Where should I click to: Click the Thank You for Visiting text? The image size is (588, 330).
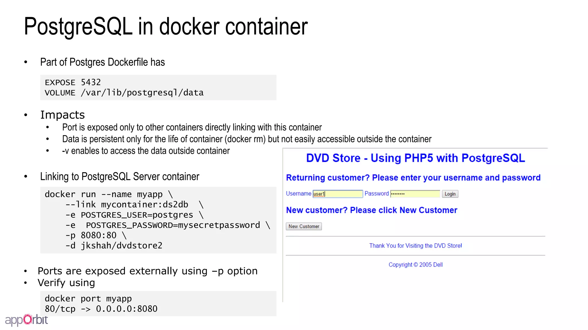click(x=415, y=246)
